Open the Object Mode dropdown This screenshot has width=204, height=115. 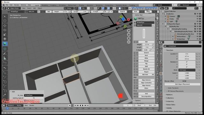[14, 8]
